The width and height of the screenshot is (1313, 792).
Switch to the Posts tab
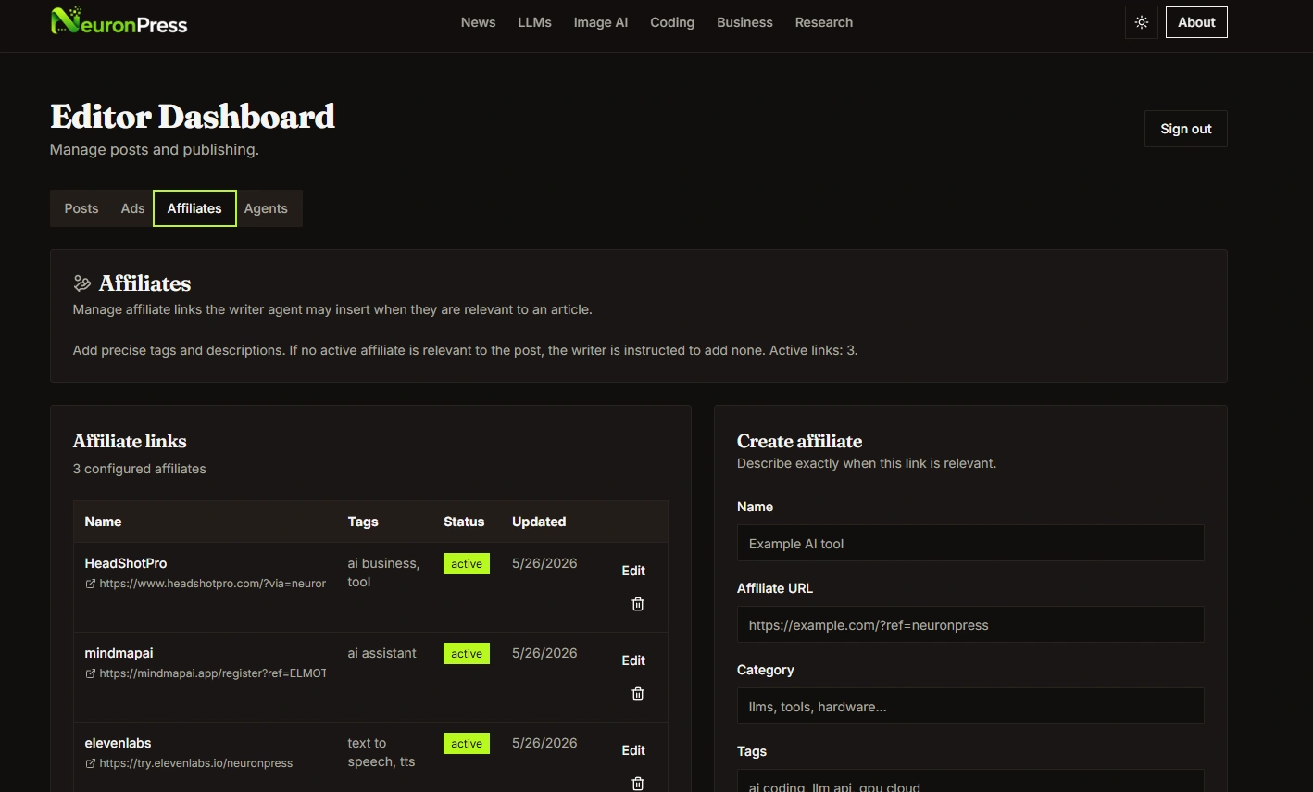click(x=81, y=208)
